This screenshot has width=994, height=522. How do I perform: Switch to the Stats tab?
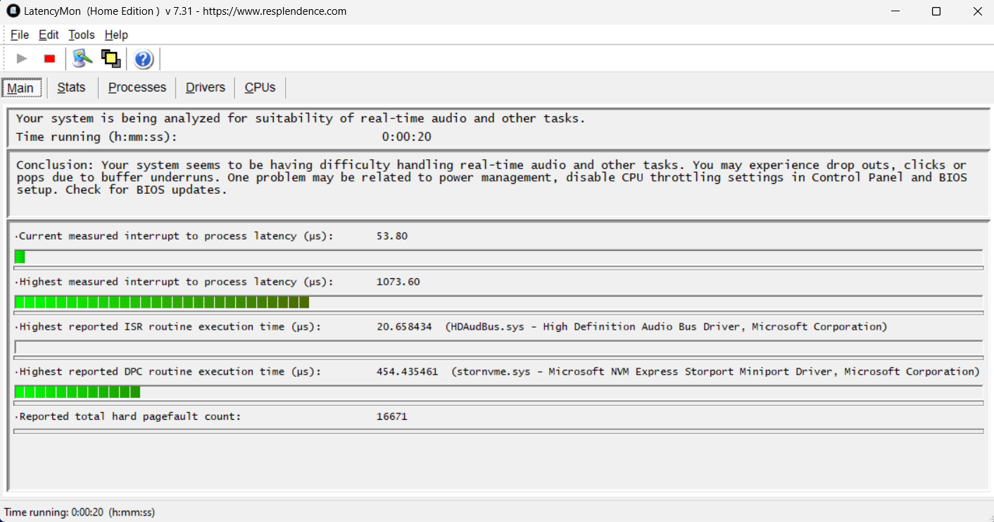[x=71, y=87]
